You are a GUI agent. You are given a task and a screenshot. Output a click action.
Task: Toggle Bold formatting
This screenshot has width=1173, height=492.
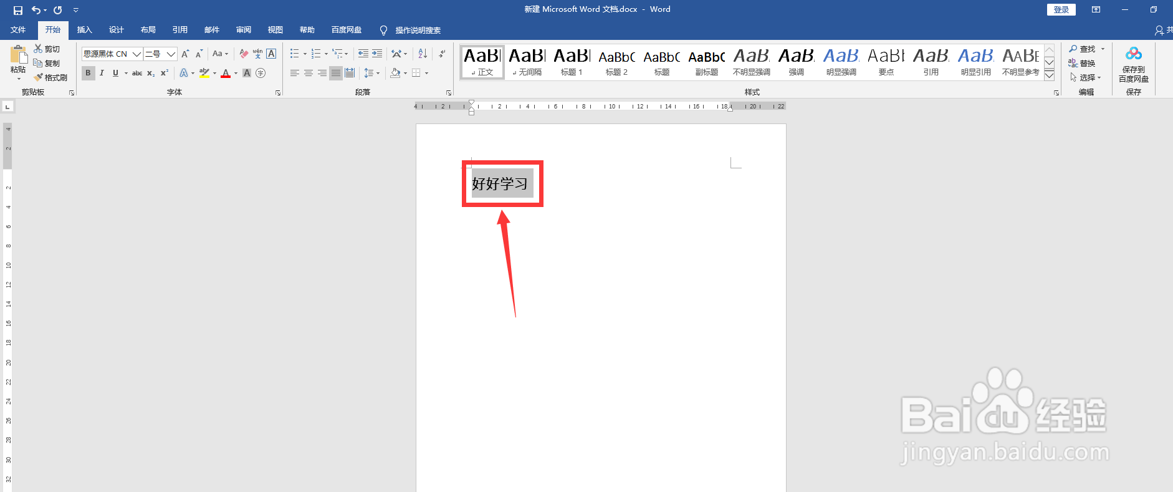click(88, 73)
